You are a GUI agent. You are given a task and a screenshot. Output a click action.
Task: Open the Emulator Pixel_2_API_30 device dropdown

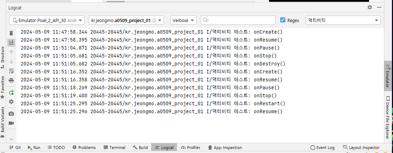click(x=47, y=20)
